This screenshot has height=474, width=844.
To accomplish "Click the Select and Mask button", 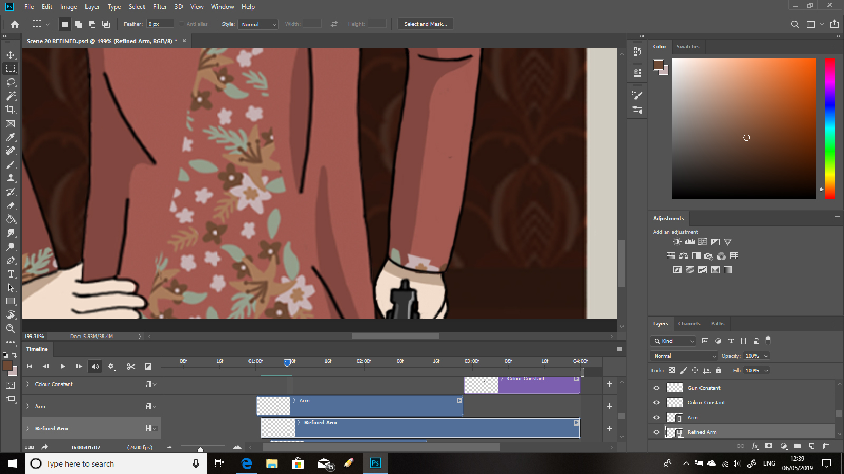I will [x=425, y=24].
